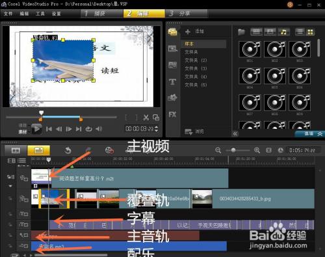Step to next frame
325x257 pixels.
pos(69,129)
